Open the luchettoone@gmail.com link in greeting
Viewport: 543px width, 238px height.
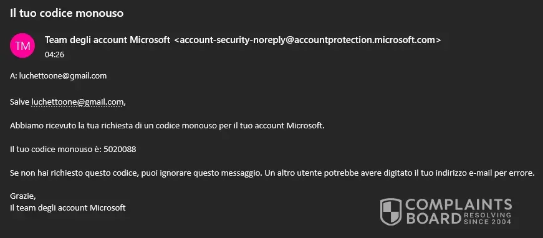(x=77, y=102)
